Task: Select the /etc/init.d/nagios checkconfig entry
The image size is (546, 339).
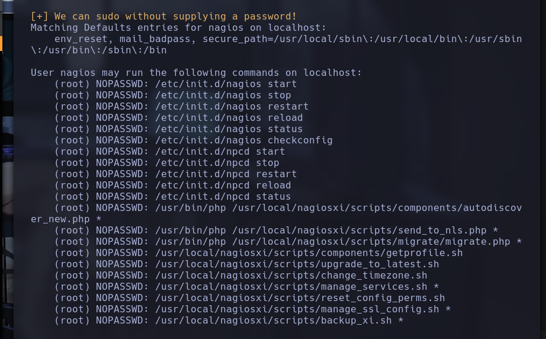Action: 193,140
